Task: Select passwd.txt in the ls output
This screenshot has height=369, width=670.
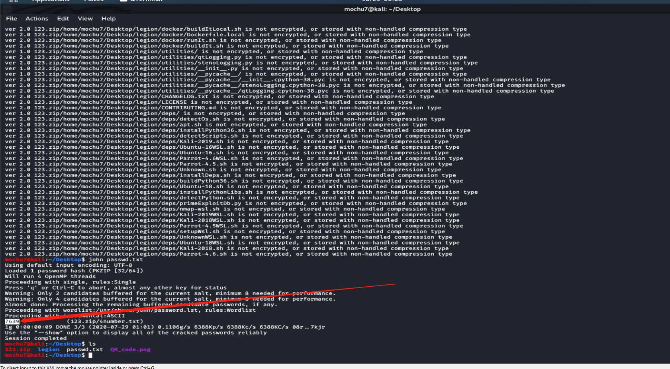Action: [x=85, y=349]
